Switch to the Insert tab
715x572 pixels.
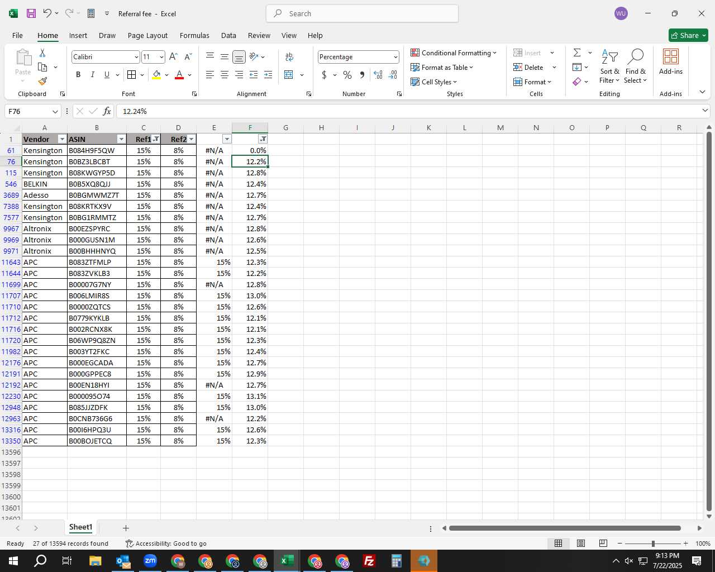78,35
